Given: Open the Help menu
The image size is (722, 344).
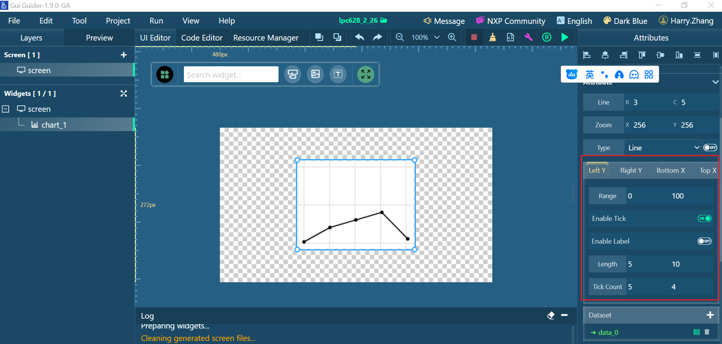Looking at the screenshot, I should point(227,21).
